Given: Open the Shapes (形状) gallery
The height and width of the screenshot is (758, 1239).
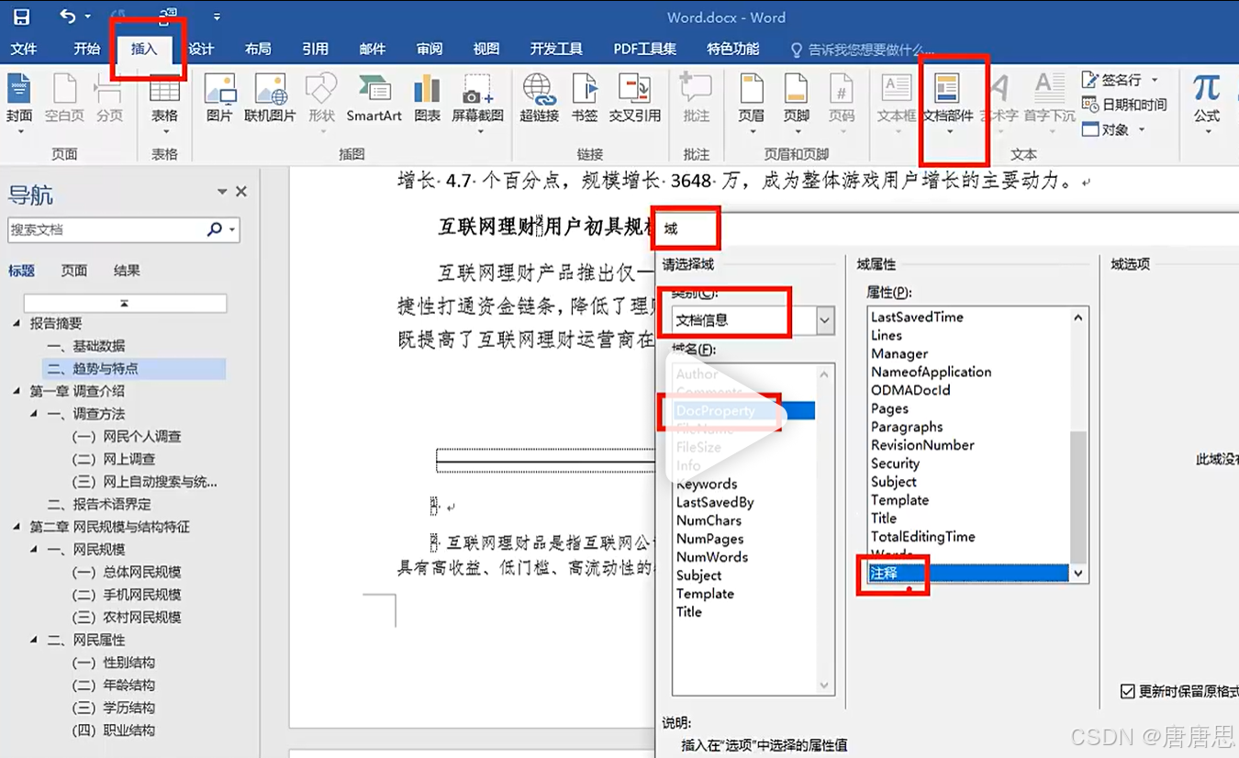Looking at the screenshot, I should 321,105.
